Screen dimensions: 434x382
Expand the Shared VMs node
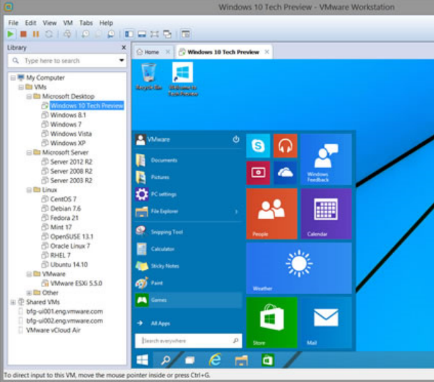point(13,302)
